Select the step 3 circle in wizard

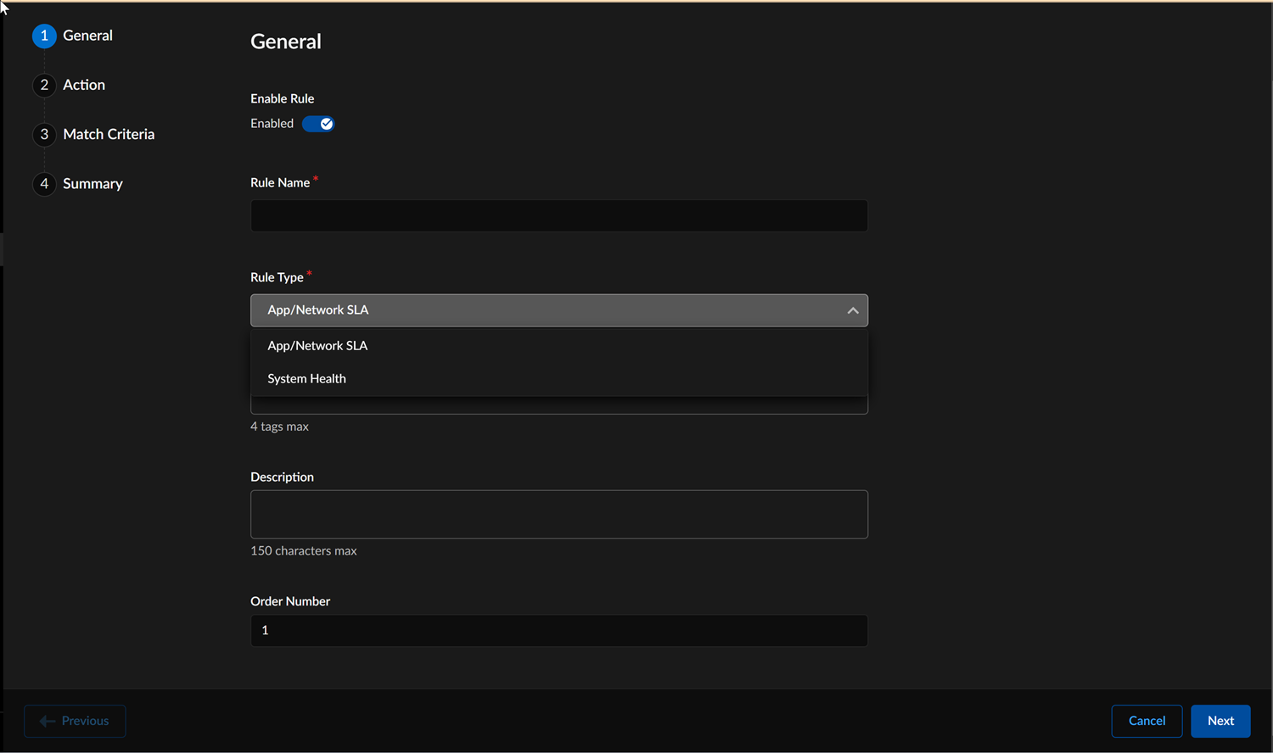tap(44, 134)
